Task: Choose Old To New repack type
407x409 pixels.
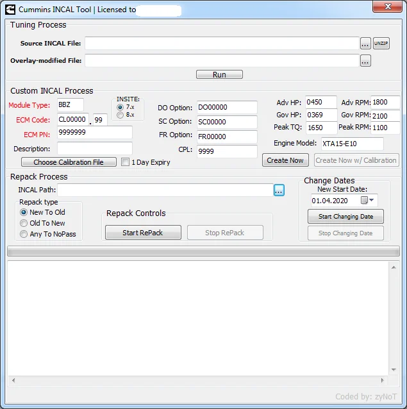Action: (x=24, y=223)
